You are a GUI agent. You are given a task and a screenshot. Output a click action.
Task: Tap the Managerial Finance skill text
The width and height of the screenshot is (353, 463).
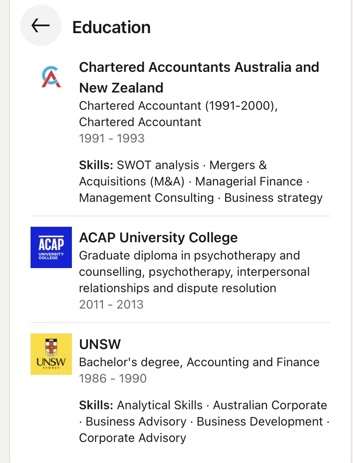[x=249, y=182]
